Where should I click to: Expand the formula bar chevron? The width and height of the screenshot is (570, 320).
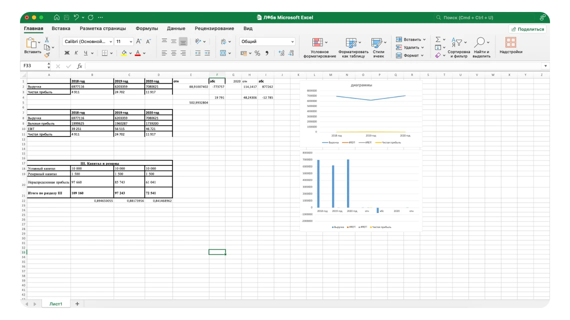[545, 66]
